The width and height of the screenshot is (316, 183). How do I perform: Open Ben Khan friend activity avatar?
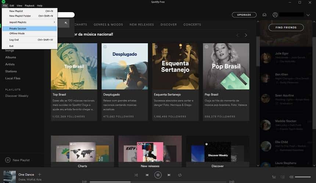(x=266, y=78)
